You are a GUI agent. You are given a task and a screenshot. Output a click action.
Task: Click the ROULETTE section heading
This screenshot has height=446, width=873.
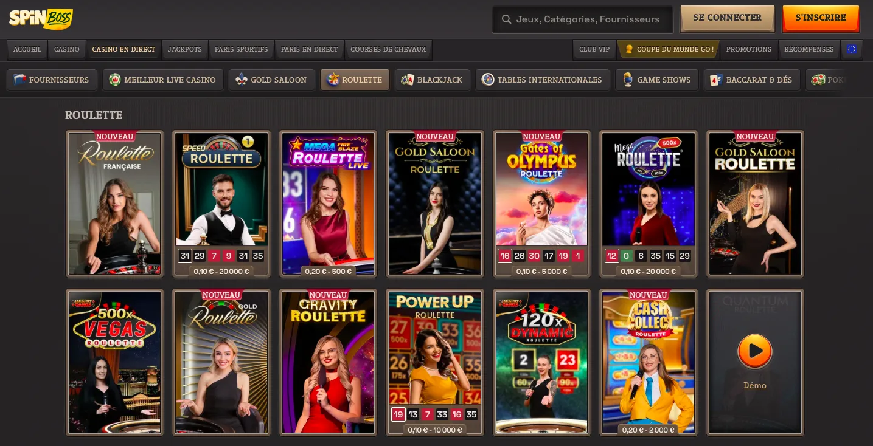tap(94, 115)
